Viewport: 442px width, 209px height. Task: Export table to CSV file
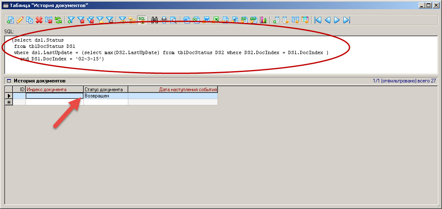point(244,20)
